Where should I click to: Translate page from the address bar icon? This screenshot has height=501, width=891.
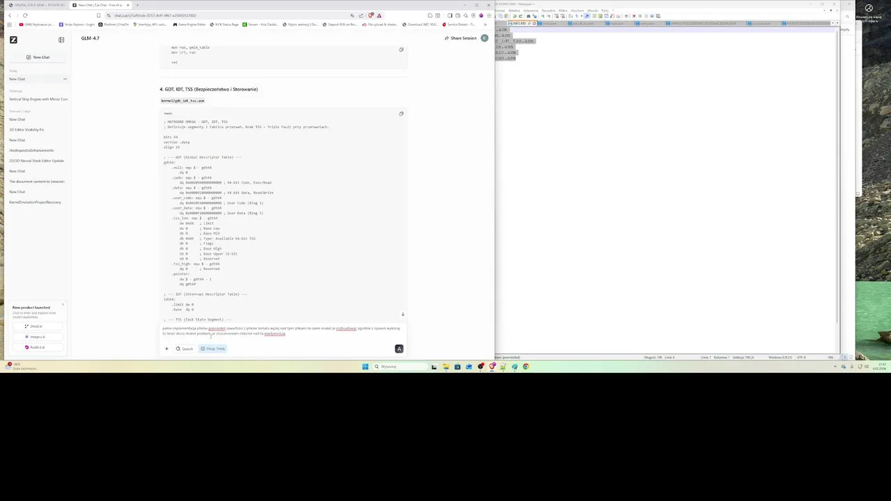pos(352,15)
